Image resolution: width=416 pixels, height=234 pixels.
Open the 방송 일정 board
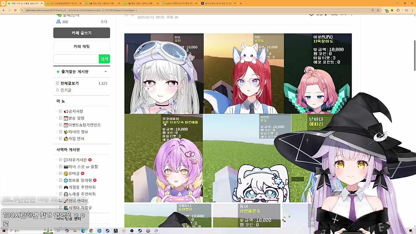(76, 118)
